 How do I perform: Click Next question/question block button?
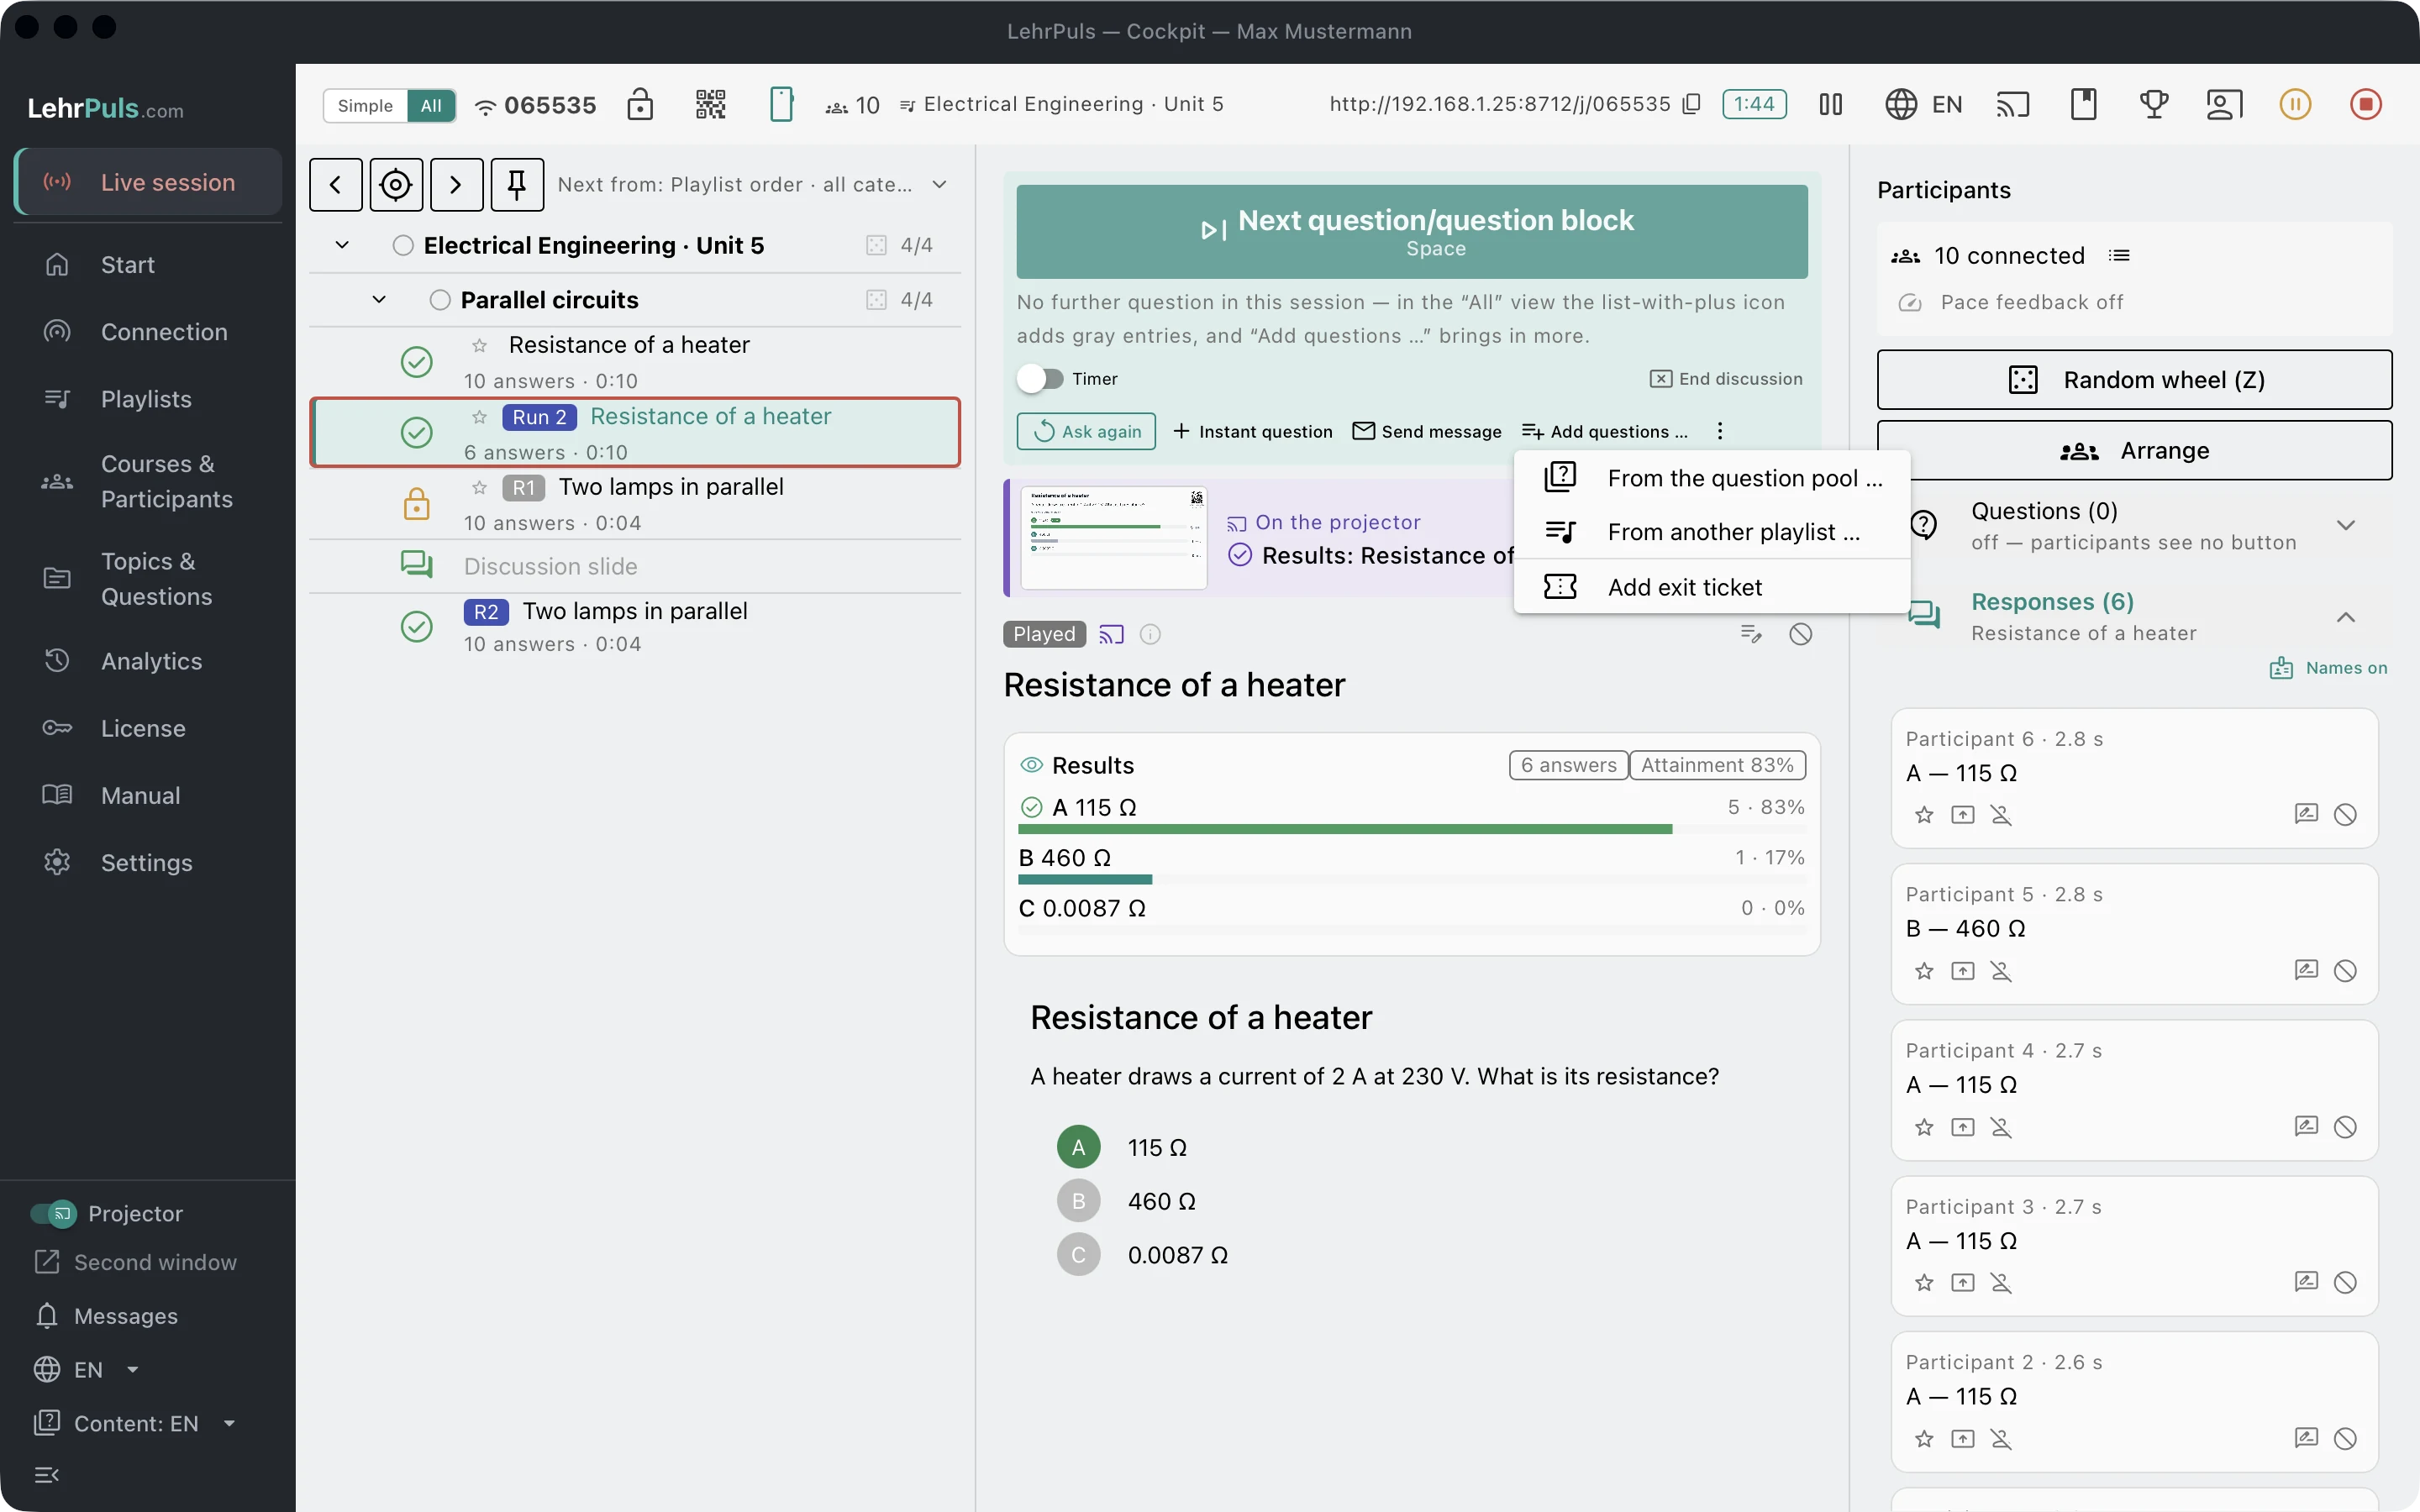(1412, 231)
